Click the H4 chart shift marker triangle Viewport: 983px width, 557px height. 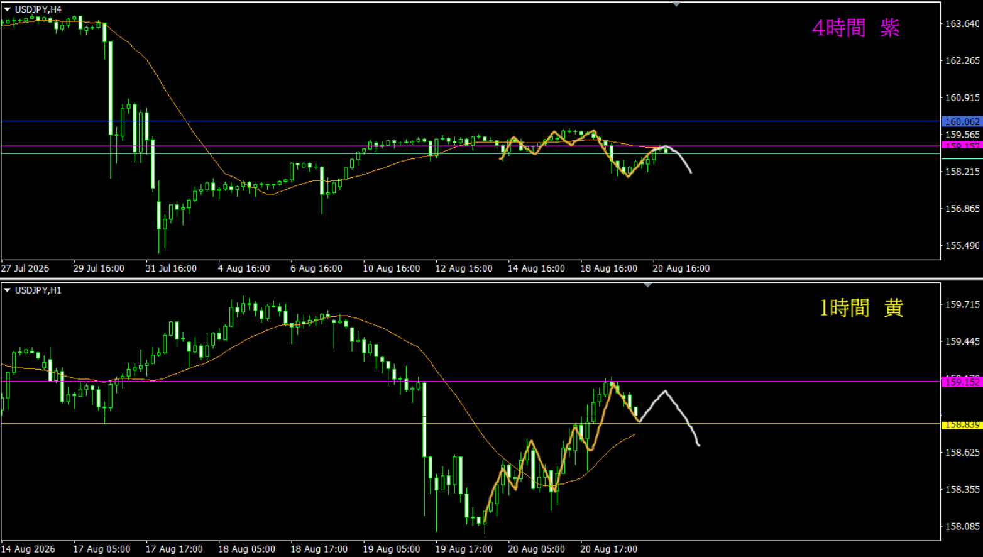pos(676,4)
